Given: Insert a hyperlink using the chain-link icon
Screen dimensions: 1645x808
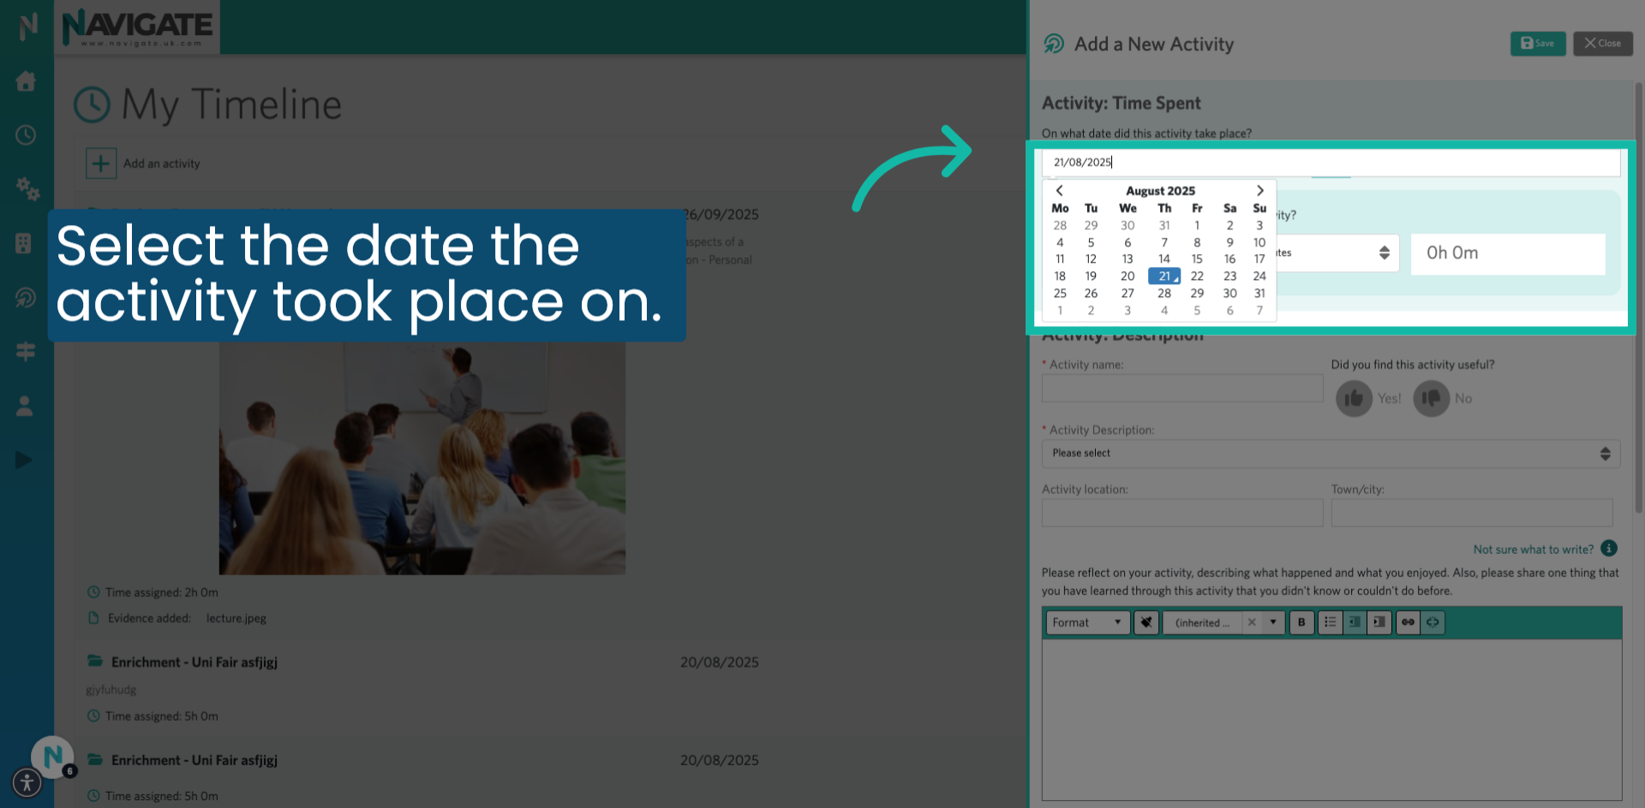Looking at the screenshot, I should tap(1408, 622).
